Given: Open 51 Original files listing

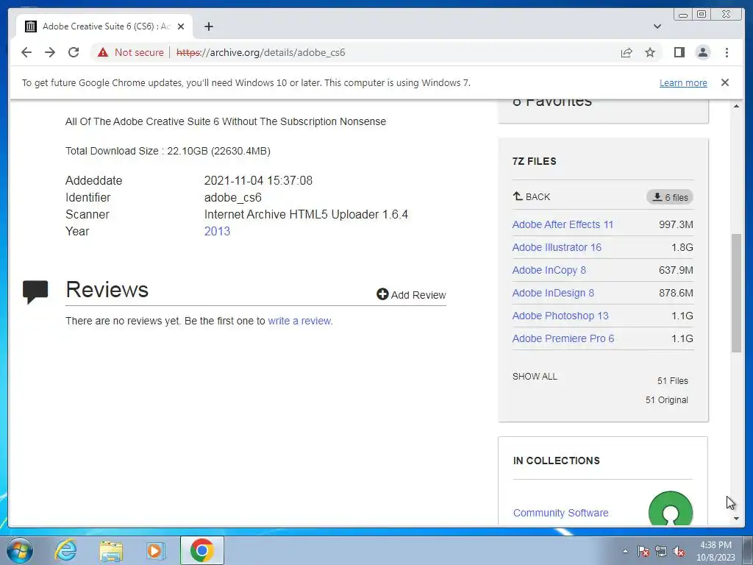Looking at the screenshot, I should click(x=666, y=399).
